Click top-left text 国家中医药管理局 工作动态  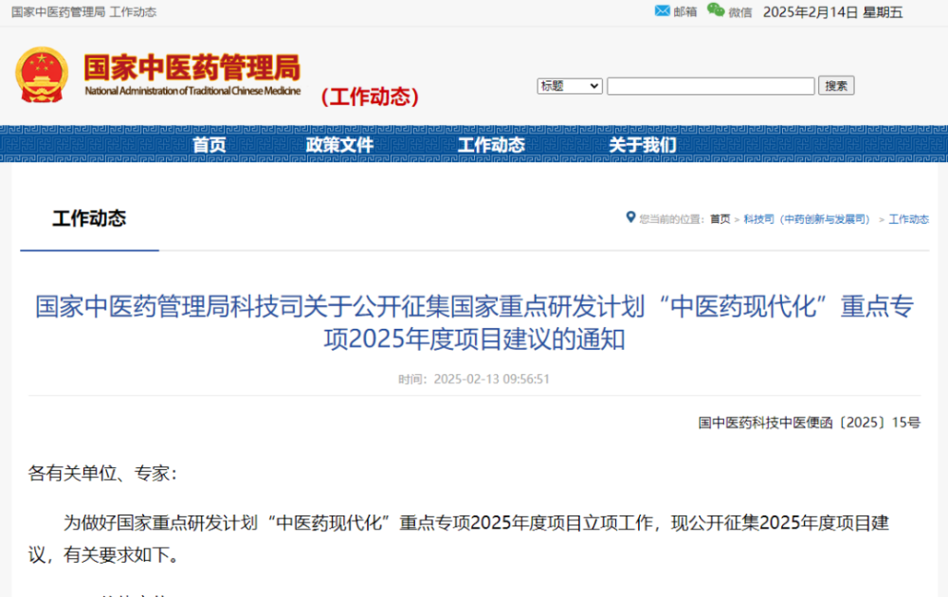tap(84, 12)
